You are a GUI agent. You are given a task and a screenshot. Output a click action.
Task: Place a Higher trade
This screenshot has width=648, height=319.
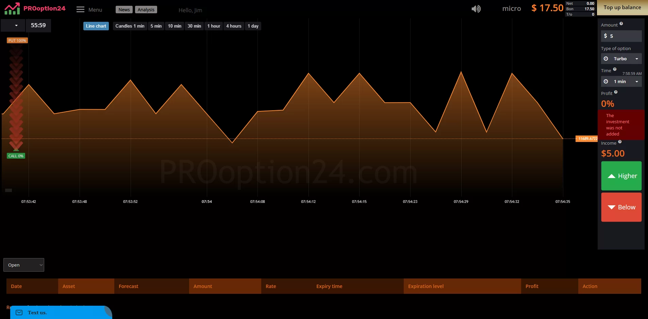click(x=621, y=176)
